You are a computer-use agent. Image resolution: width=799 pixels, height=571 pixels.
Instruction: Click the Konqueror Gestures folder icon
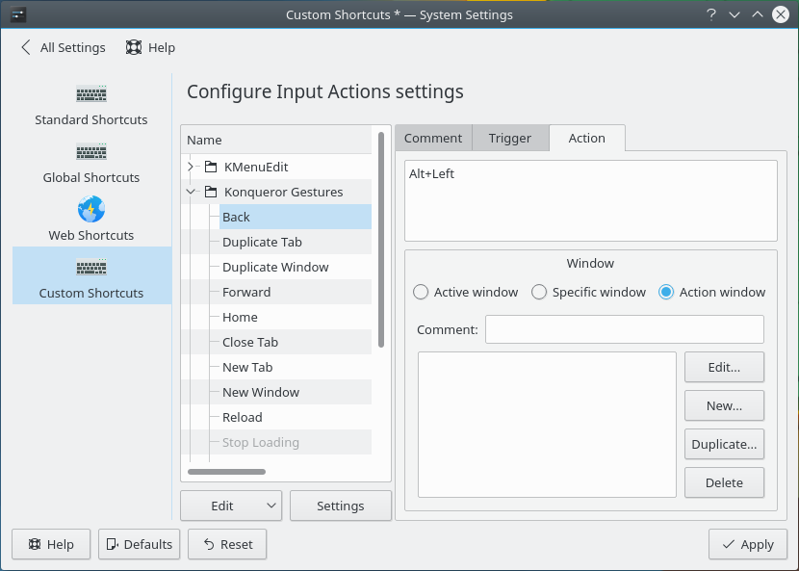[x=211, y=192]
